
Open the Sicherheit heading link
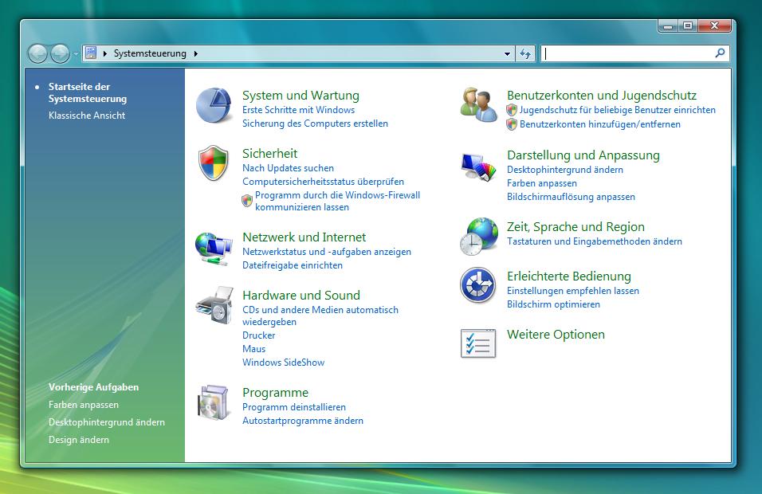pyautogui.click(x=269, y=154)
